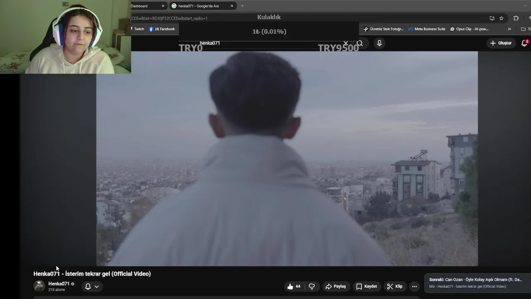Show more bookmarks with double chevron
This screenshot has height=299, width=531.
(509, 29)
